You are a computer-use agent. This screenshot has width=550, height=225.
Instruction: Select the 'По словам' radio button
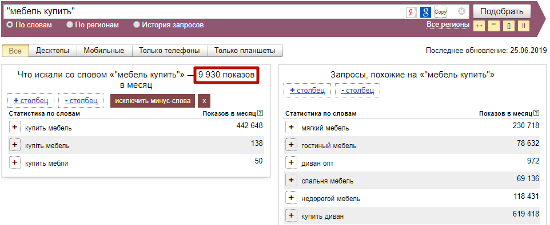[x=10, y=25]
